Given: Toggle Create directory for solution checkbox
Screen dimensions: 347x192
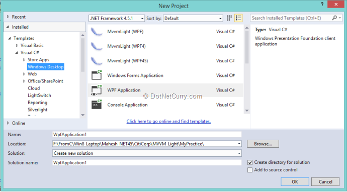Looking at the screenshot, I should [250, 162].
